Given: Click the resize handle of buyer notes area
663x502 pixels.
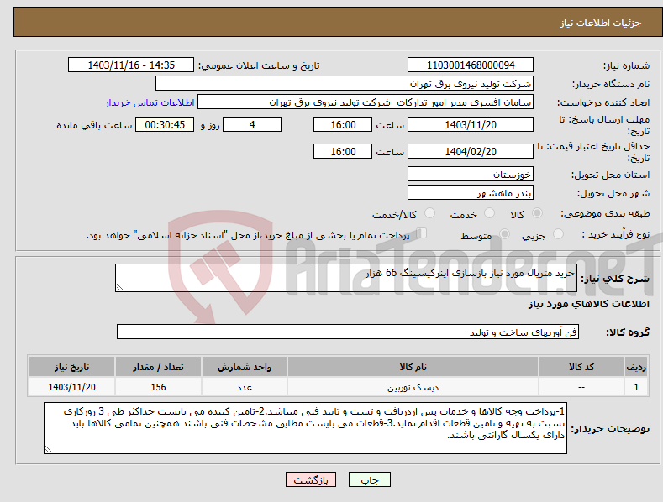Looking at the screenshot, I should click(48, 450).
